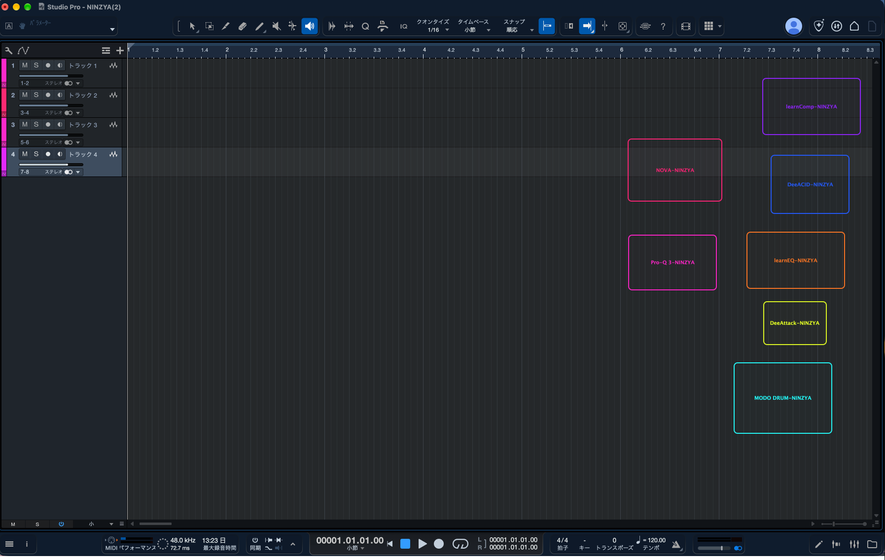Return to zero transport button

(x=390, y=544)
